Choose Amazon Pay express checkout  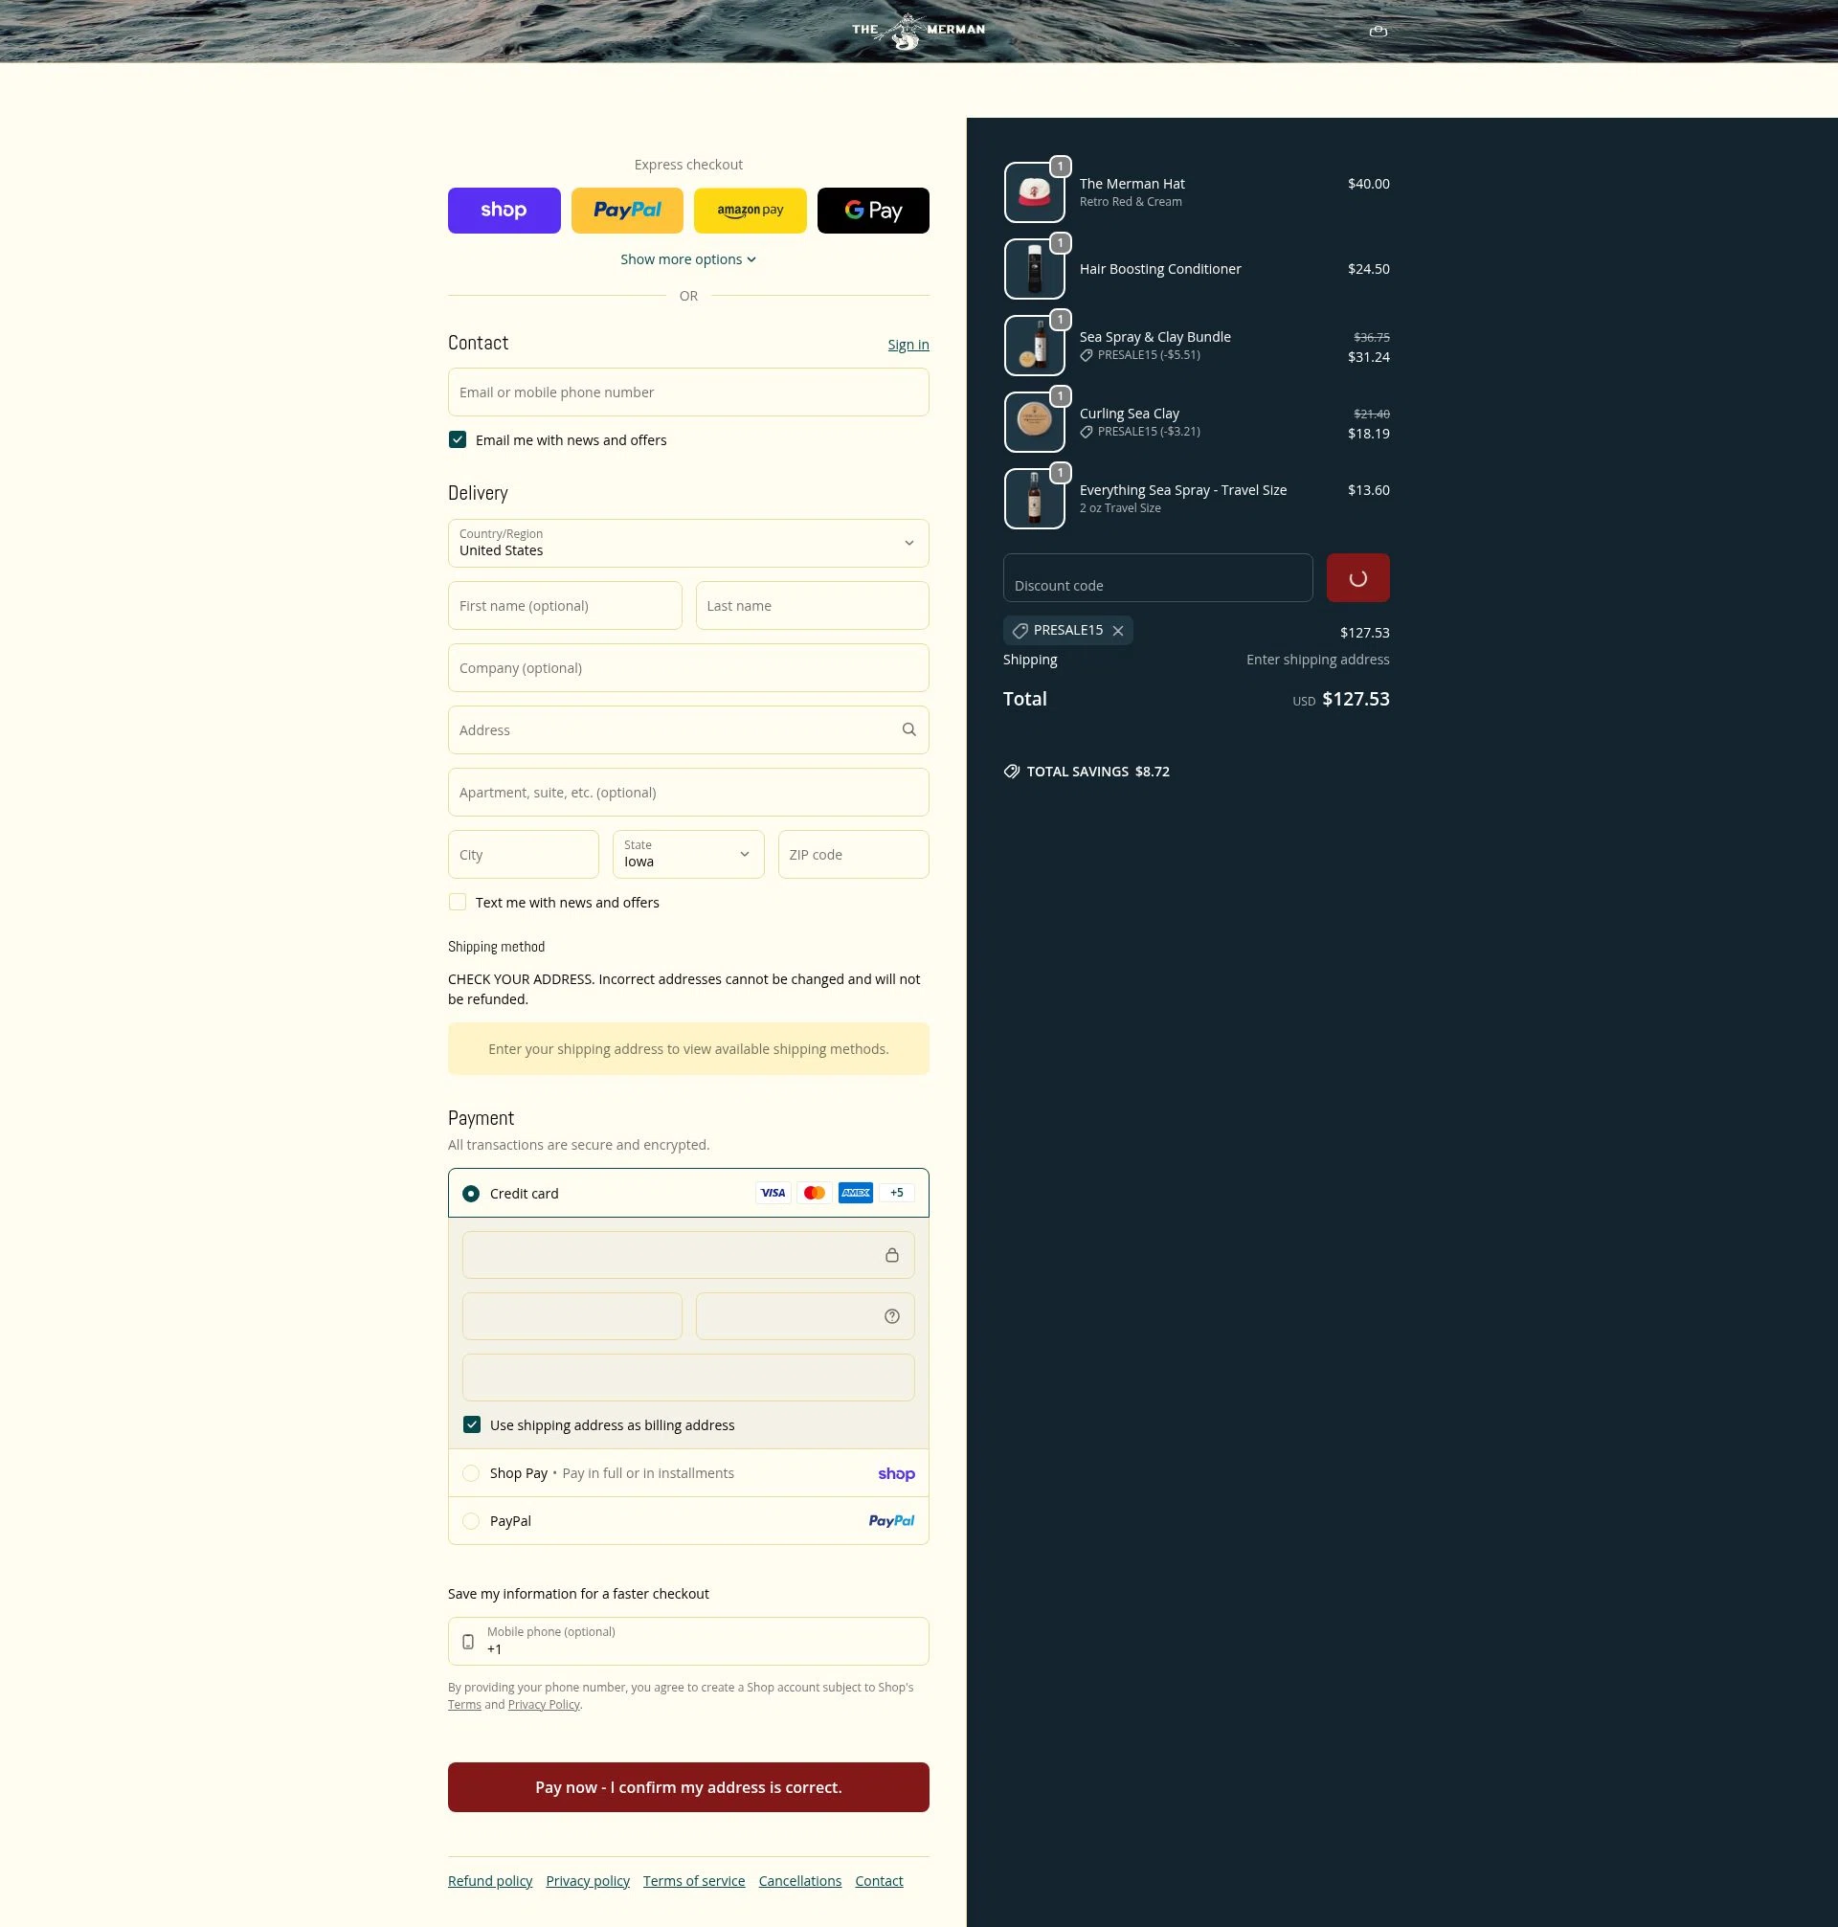[x=750, y=210]
